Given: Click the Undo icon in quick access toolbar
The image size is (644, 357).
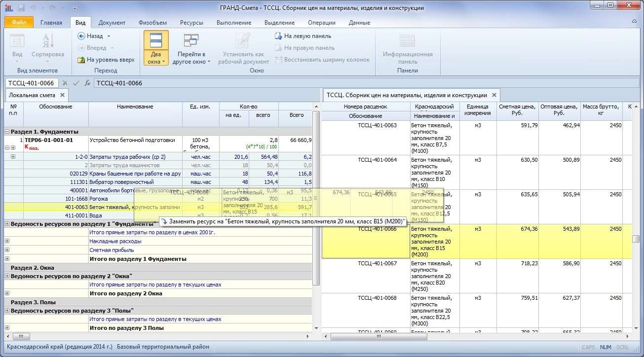Looking at the screenshot, I should [x=34, y=8].
